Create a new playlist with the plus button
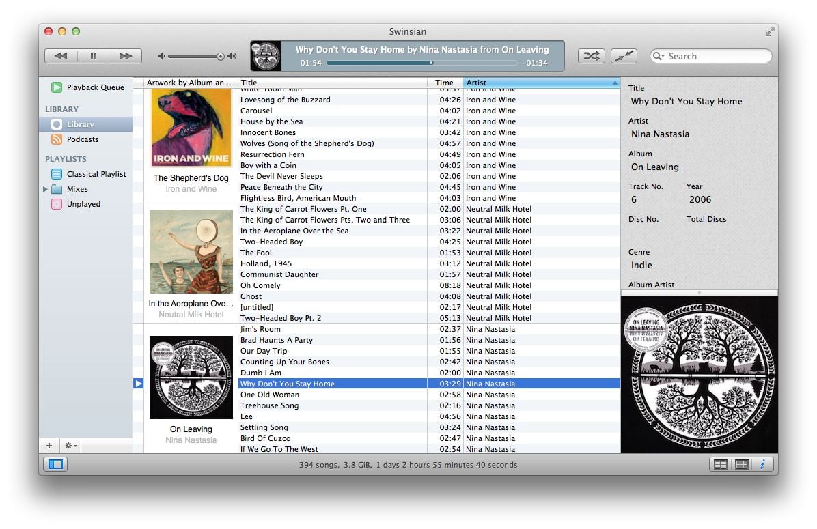 coord(49,445)
